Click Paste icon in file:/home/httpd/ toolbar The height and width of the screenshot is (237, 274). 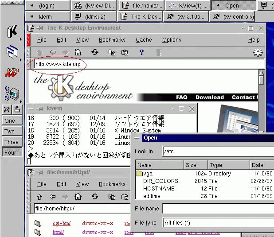125,197
